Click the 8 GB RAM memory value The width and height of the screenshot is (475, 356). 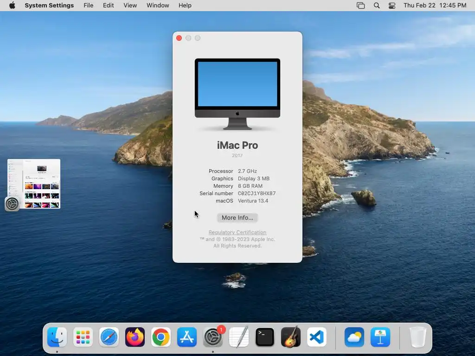tap(250, 186)
